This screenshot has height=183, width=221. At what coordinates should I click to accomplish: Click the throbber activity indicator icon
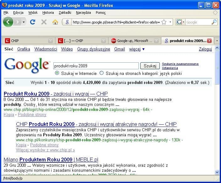point(215,13)
